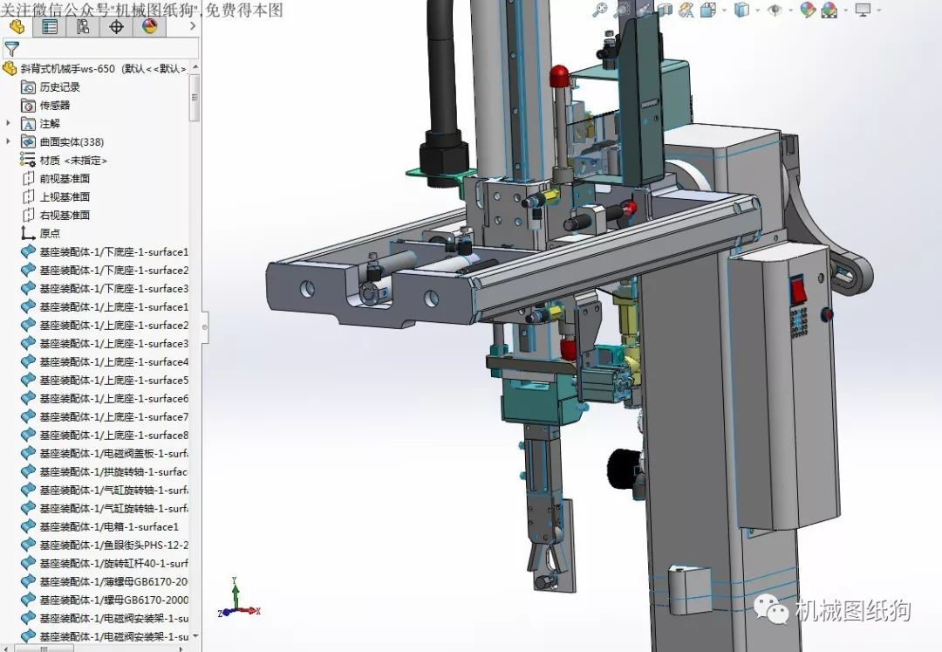Select 右视基准面 plane
Screen dimensions: 942x652
(x=56, y=215)
